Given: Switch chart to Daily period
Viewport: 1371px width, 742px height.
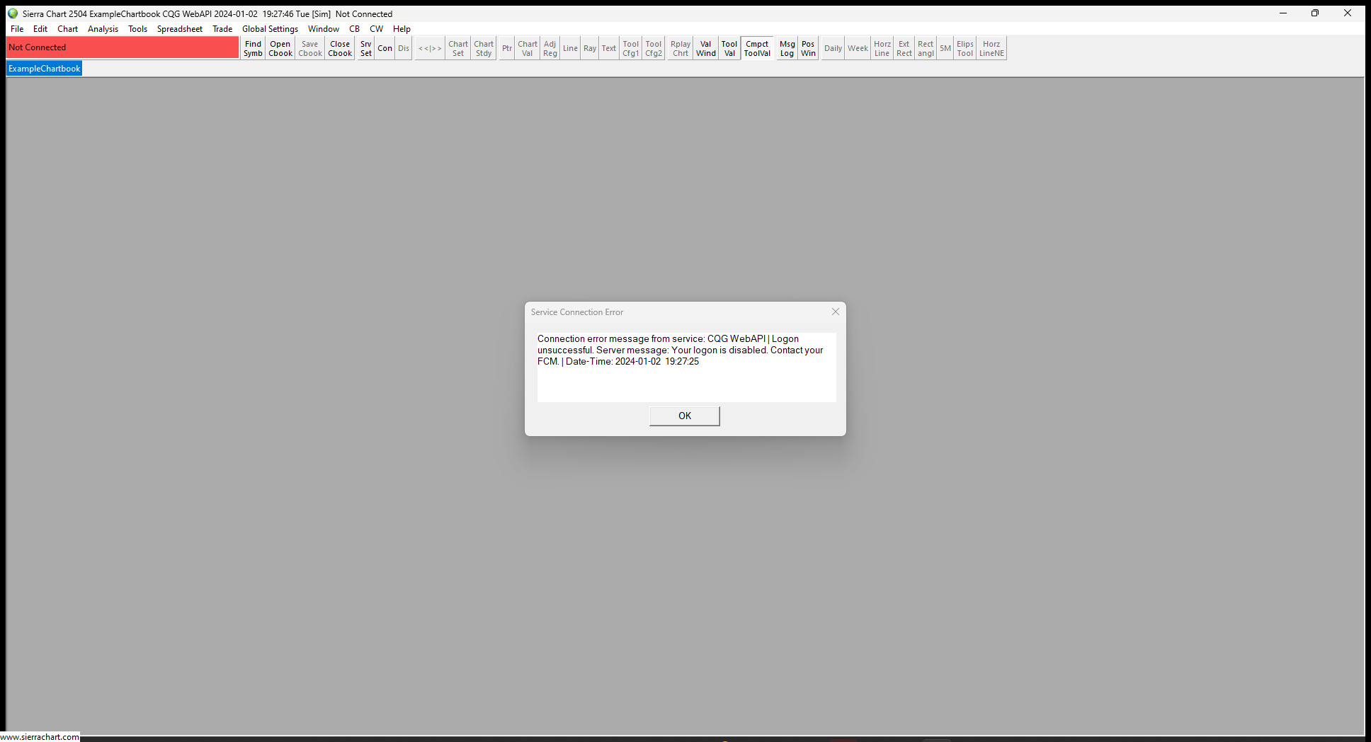Looking at the screenshot, I should click(x=833, y=48).
